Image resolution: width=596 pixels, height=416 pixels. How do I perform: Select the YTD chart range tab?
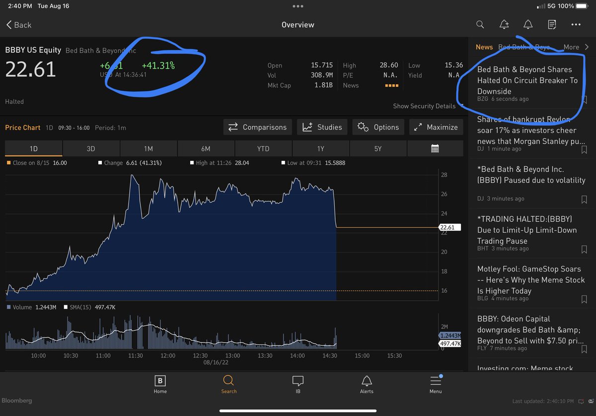pos(263,148)
